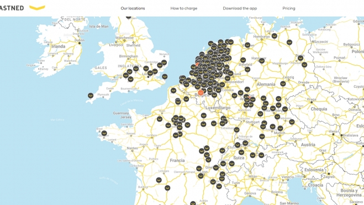Select the half-hidden marker near Avignon
364x205 pixels.
pos(193,203)
